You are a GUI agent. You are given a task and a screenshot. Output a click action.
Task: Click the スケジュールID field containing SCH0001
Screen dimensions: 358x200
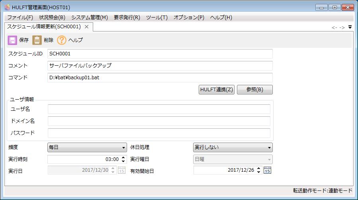pos(160,54)
